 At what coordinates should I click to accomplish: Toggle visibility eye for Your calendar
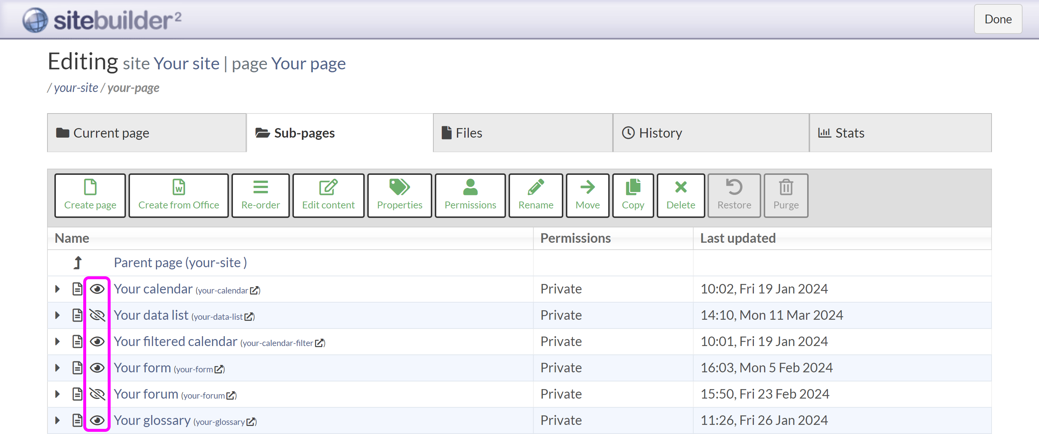point(97,289)
